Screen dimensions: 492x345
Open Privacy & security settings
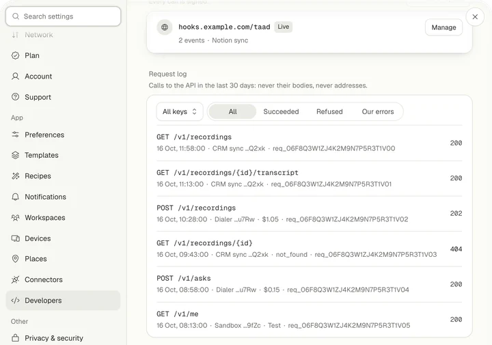click(x=63, y=337)
